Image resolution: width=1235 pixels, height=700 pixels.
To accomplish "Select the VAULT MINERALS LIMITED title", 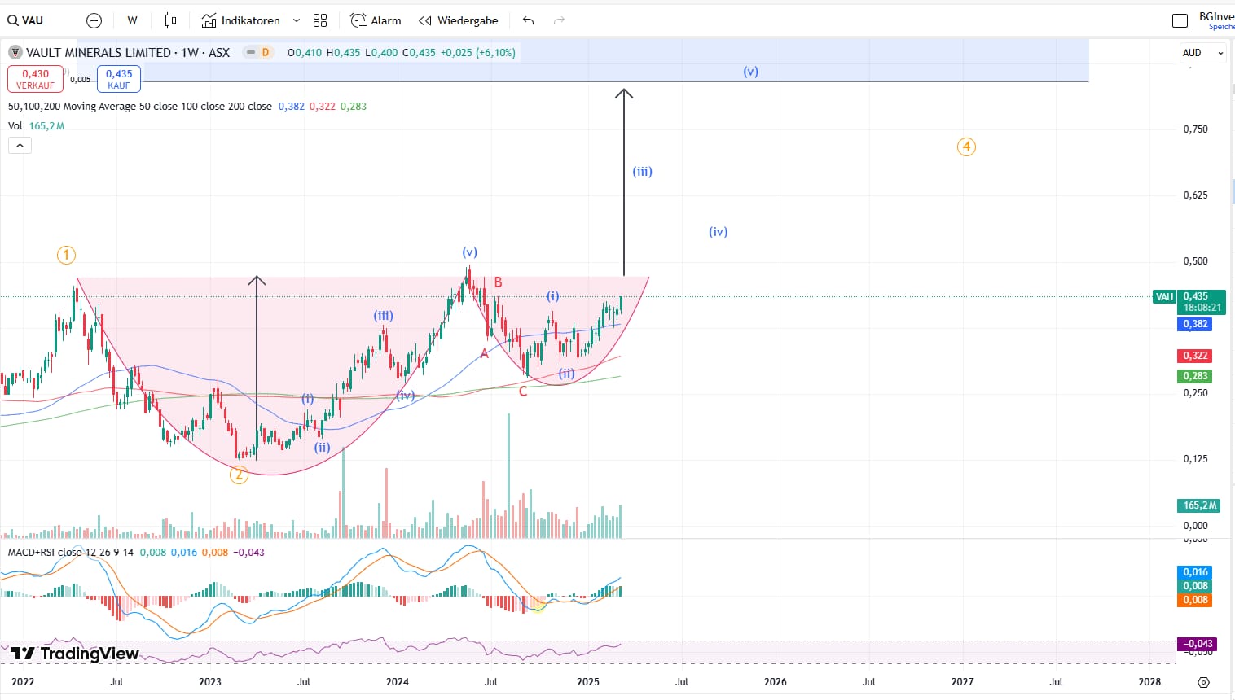I will click(x=98, y=53).
